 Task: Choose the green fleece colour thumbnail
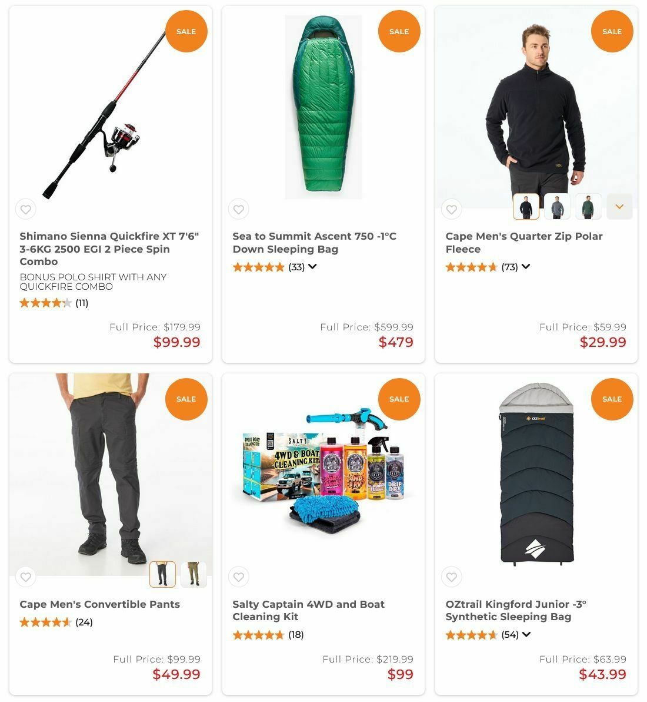(588, 206)
